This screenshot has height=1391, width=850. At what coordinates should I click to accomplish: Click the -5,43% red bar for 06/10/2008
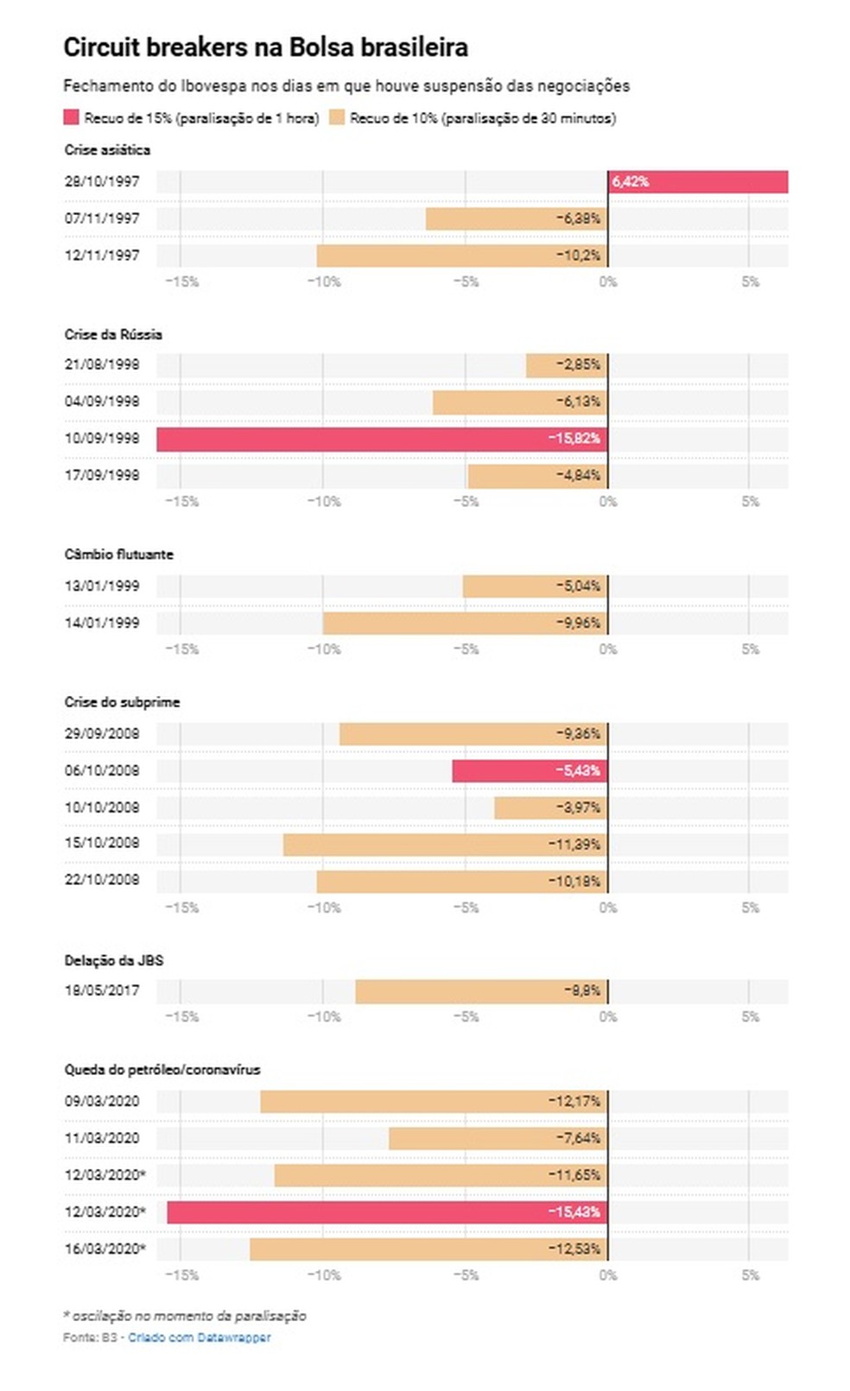pos(530,771)
